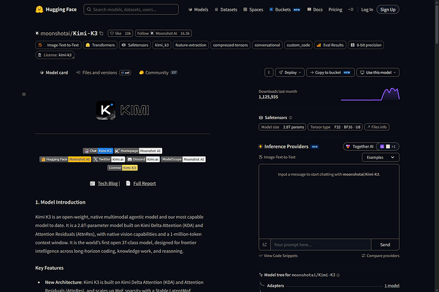The height and width of the screenshot is (292, 439).
Task: Open the Together AI provider selector
Action: (x=359, y=146)
